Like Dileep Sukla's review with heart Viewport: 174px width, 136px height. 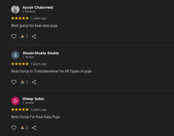pyautogui.click(x=14, y=128)
